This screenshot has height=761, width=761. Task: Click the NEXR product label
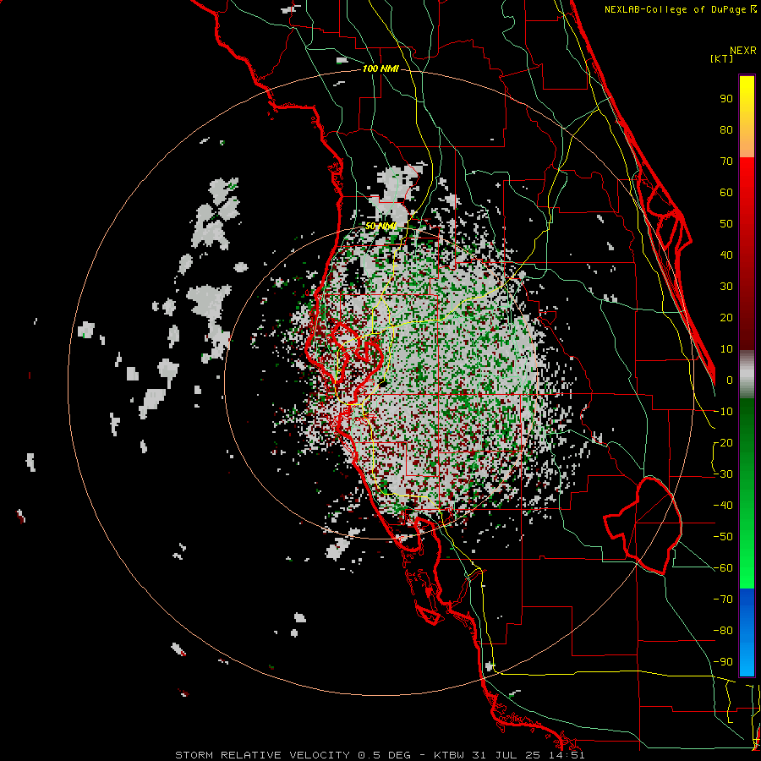pos(742,51)
